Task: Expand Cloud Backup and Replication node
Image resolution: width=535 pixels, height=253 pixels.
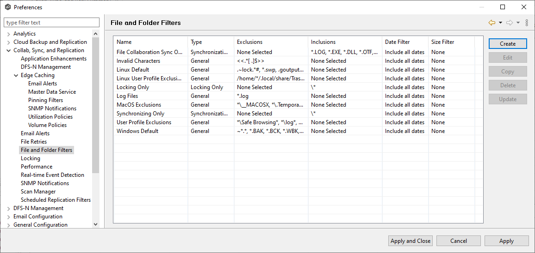Action: point(8,42)
